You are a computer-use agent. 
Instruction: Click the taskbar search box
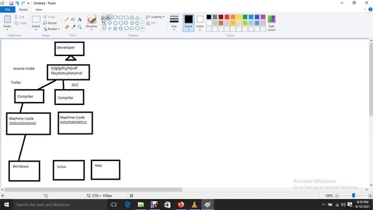(x=60, y=205)
